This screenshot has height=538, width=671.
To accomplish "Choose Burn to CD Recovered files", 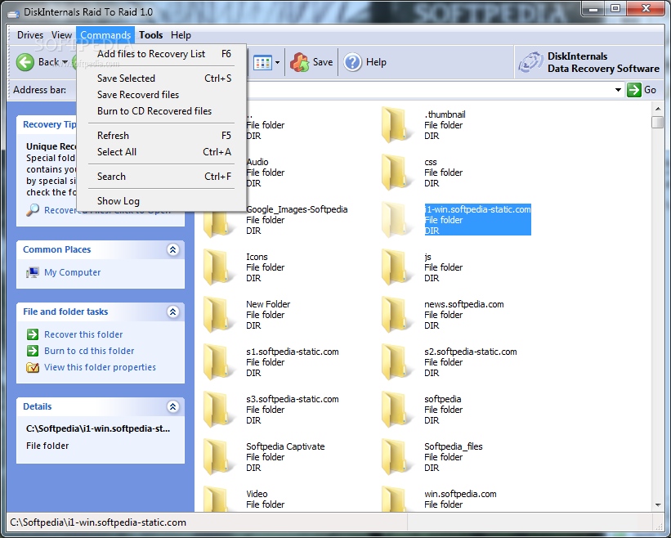I will pyautogui.click(x=161, y=111).
